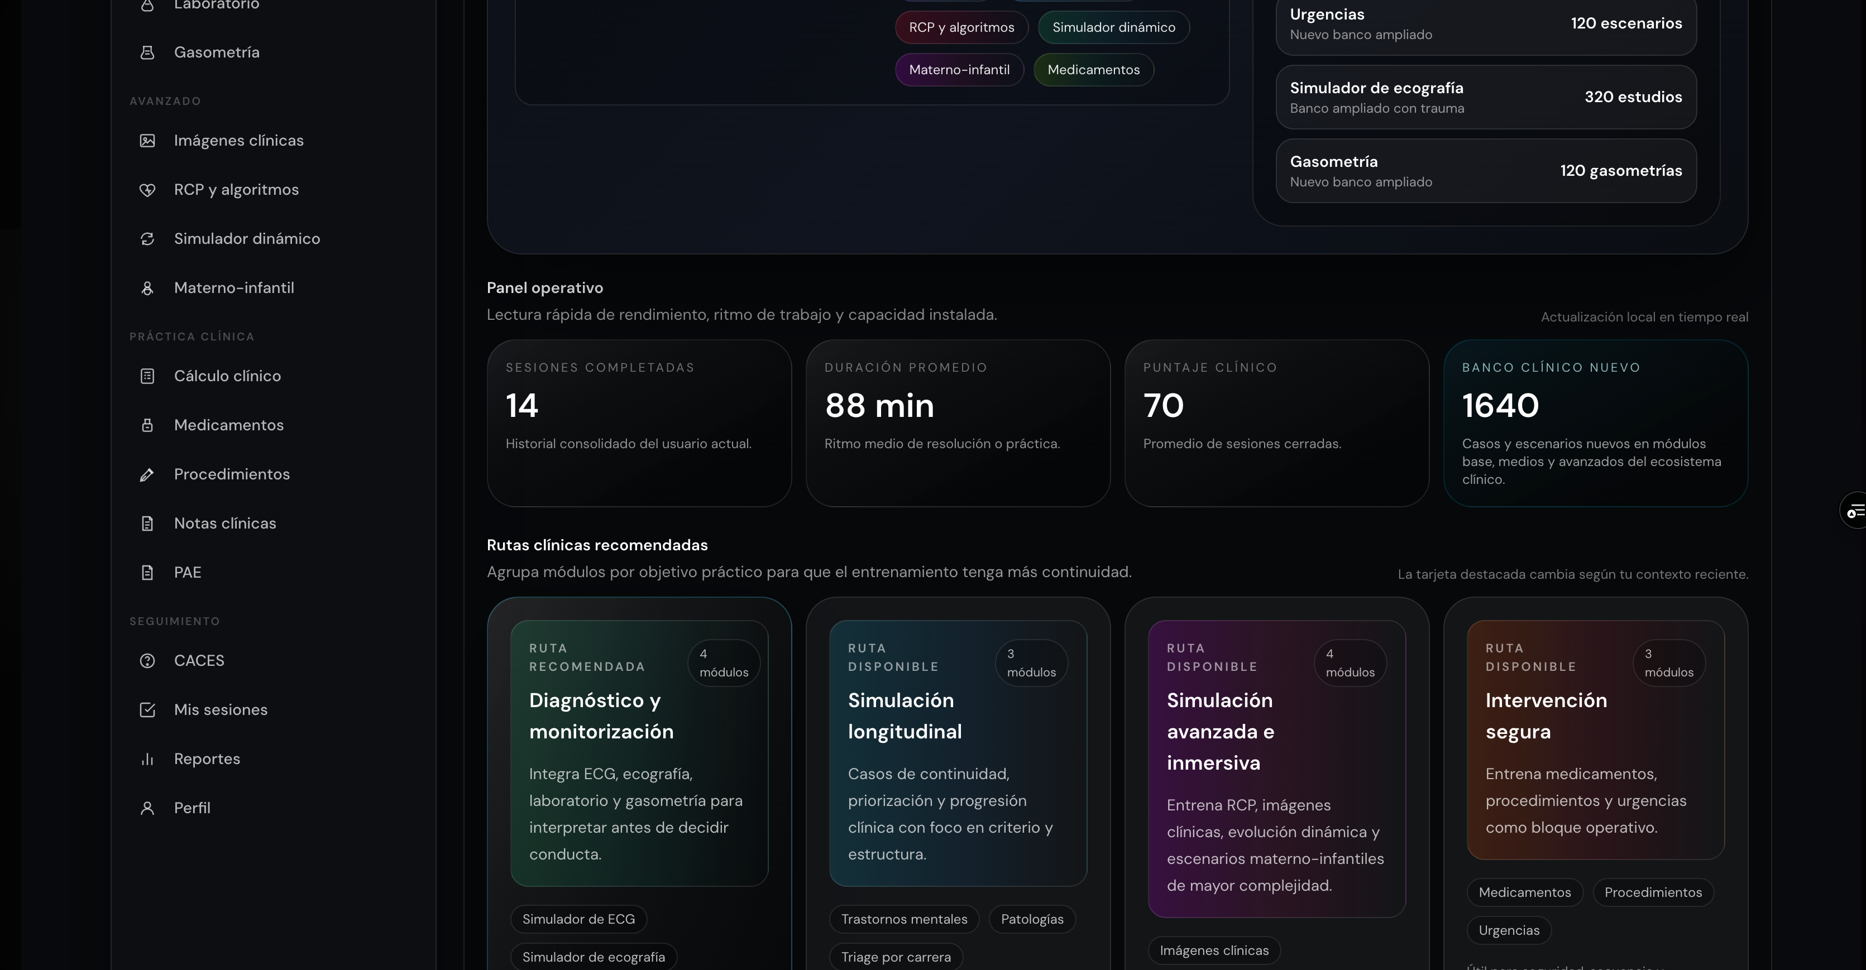Select the Duración promedio stat card
Viewport: 1866px width, 970px height.
click(x=958, y=424)
